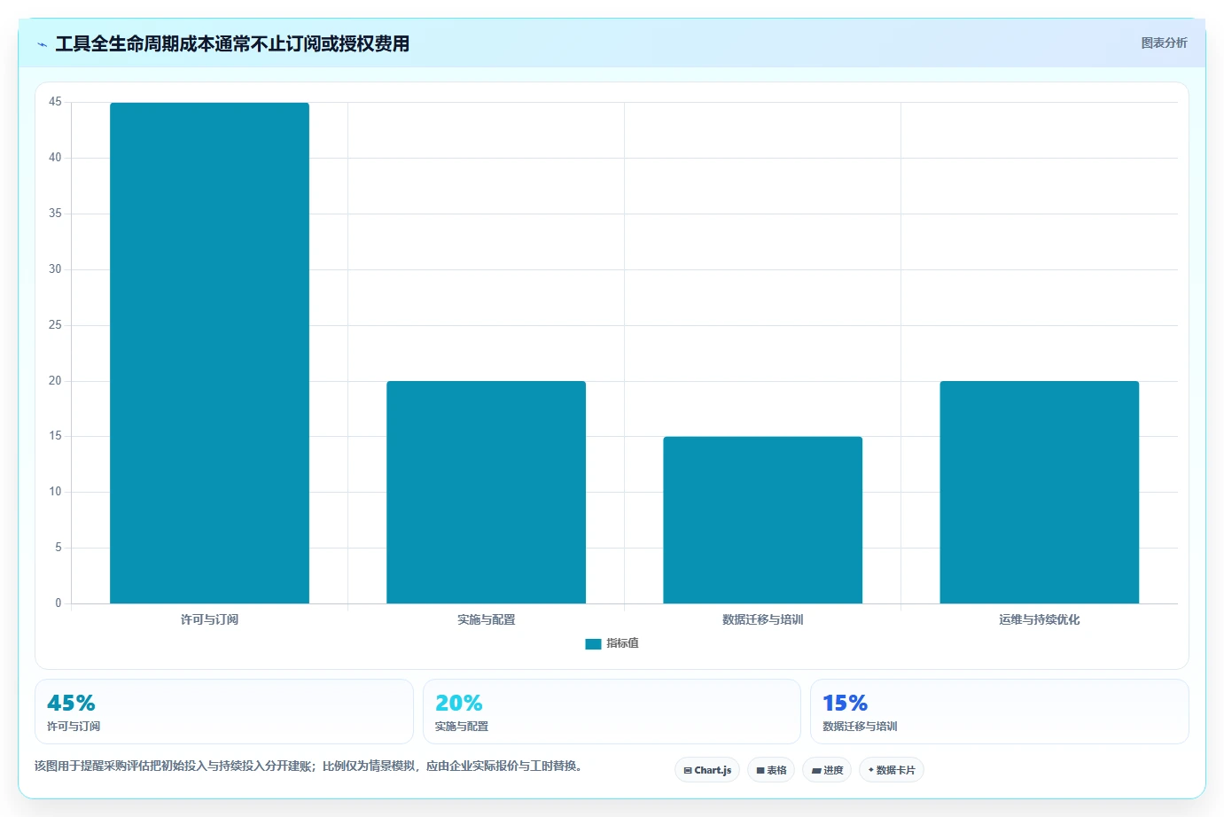Click the y-axis value 45

(55, 102)
